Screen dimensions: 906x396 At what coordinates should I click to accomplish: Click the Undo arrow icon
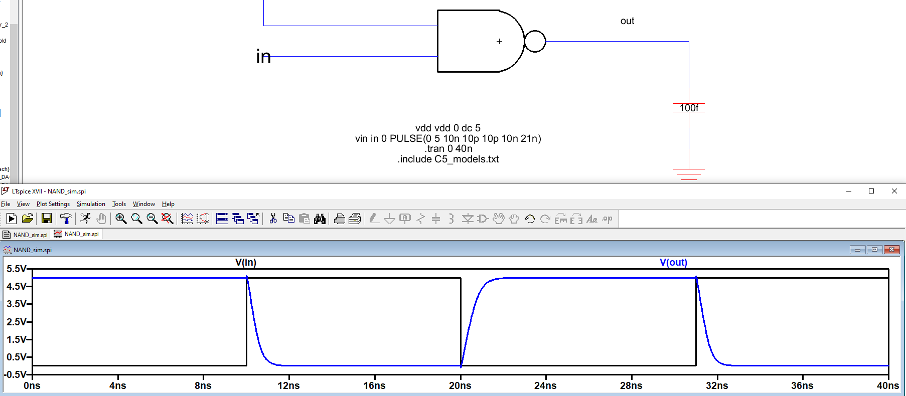(x=529, y=219)
